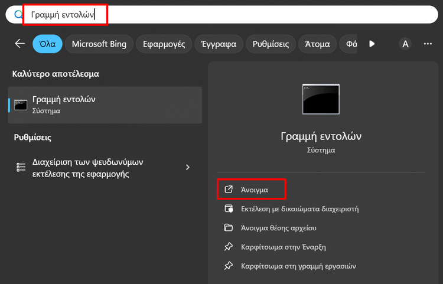Select the Άτομα filter tab
Viewport: 443px width, 284px height.
tap(318, 44)
